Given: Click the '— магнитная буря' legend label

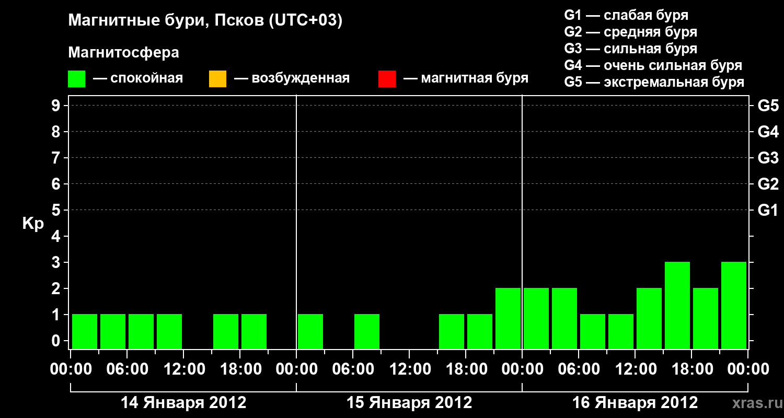Looking at the screenshot, I should (466, 78).
